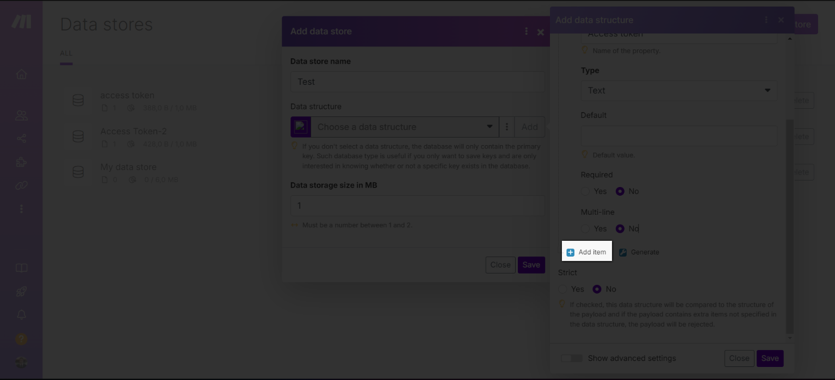Viewport: 835px width, 380px height.
Task: Open Add data store dialog options menu
Action: (526, 31)
